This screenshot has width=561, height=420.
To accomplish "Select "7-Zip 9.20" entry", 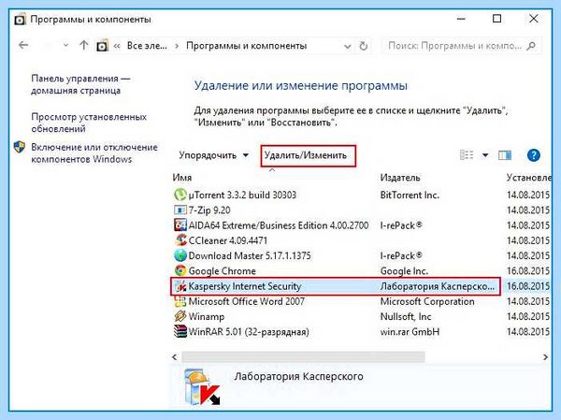I will point(209,210).
